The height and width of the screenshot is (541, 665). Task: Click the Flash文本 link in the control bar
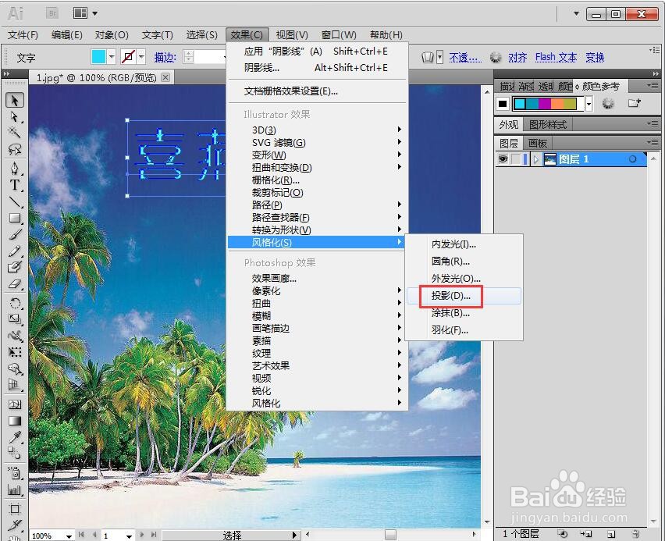(x=556, y=57)
